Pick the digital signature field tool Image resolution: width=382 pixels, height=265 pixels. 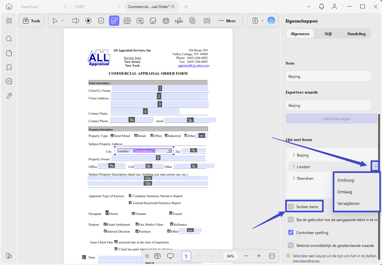pos(179,21)
